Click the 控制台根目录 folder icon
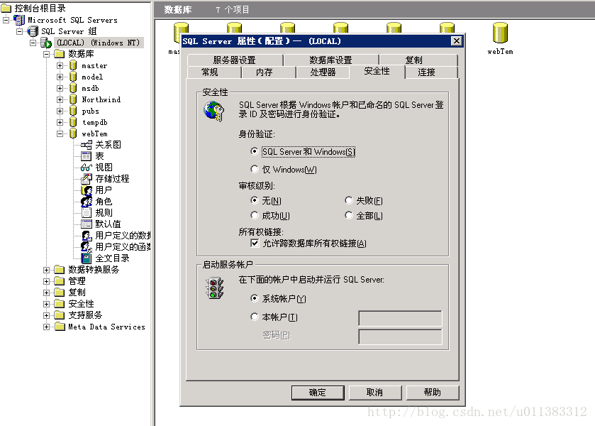595x426 pixels. click(x=6, y=8)
